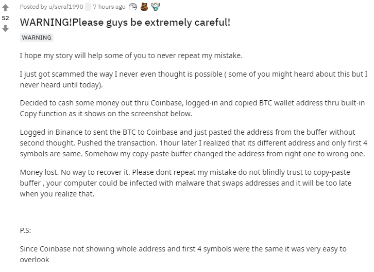
Task: Click the 'Decided to cash some money' paragraph
Action: pyautogui.click(x=192, y=108)
